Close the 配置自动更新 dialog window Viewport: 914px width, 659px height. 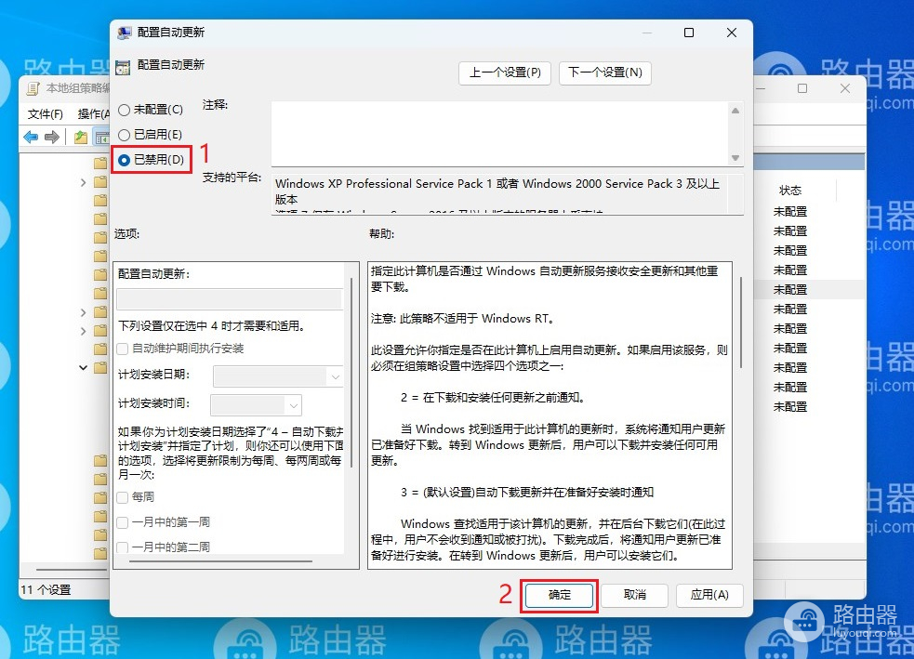pyautogui.click(x=733, y=33)
